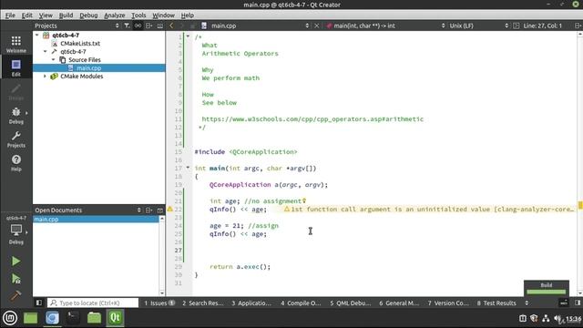The image size is (583, 328).
Task: Open the Window menu
Action: [163, 15]
